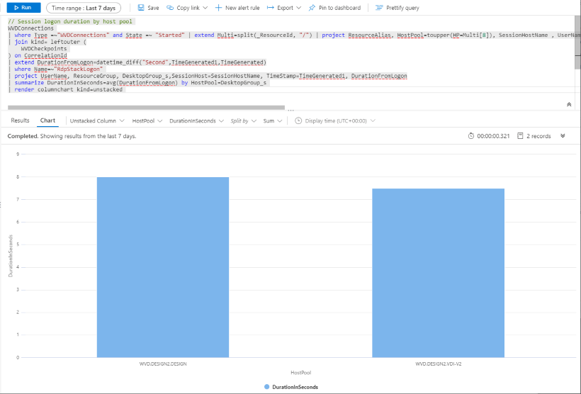Viewport: 581px width, 394px height.
Task: Click the '2 records' count text
Action: [x=538, y=136]
